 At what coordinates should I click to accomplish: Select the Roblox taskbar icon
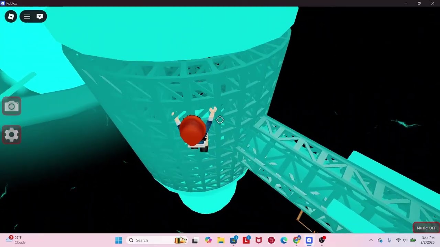pos(309,240)
